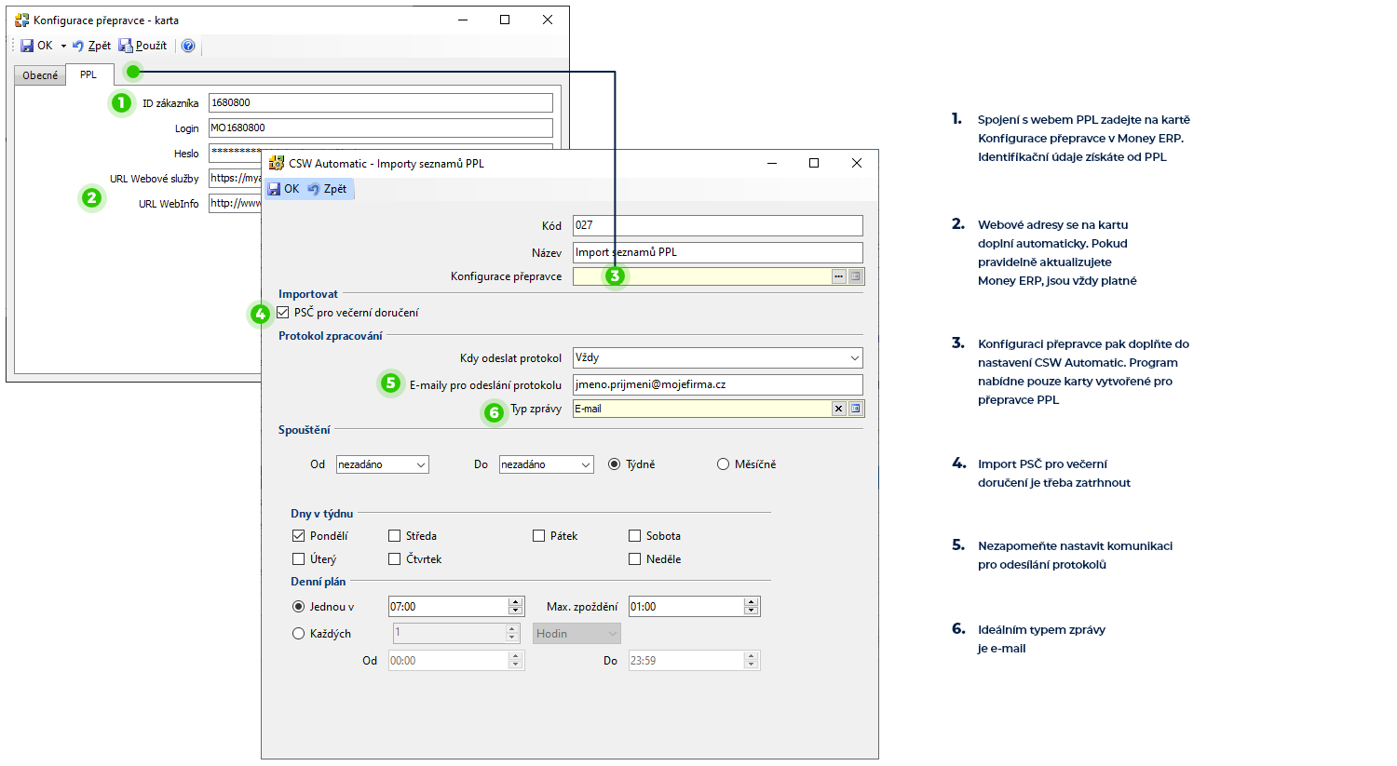
Task: Open the ellipsis browse button for Konfigurace přepravce
Action: [838, 276]
